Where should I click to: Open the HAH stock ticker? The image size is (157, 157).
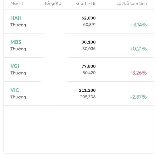tap(16, 18)
